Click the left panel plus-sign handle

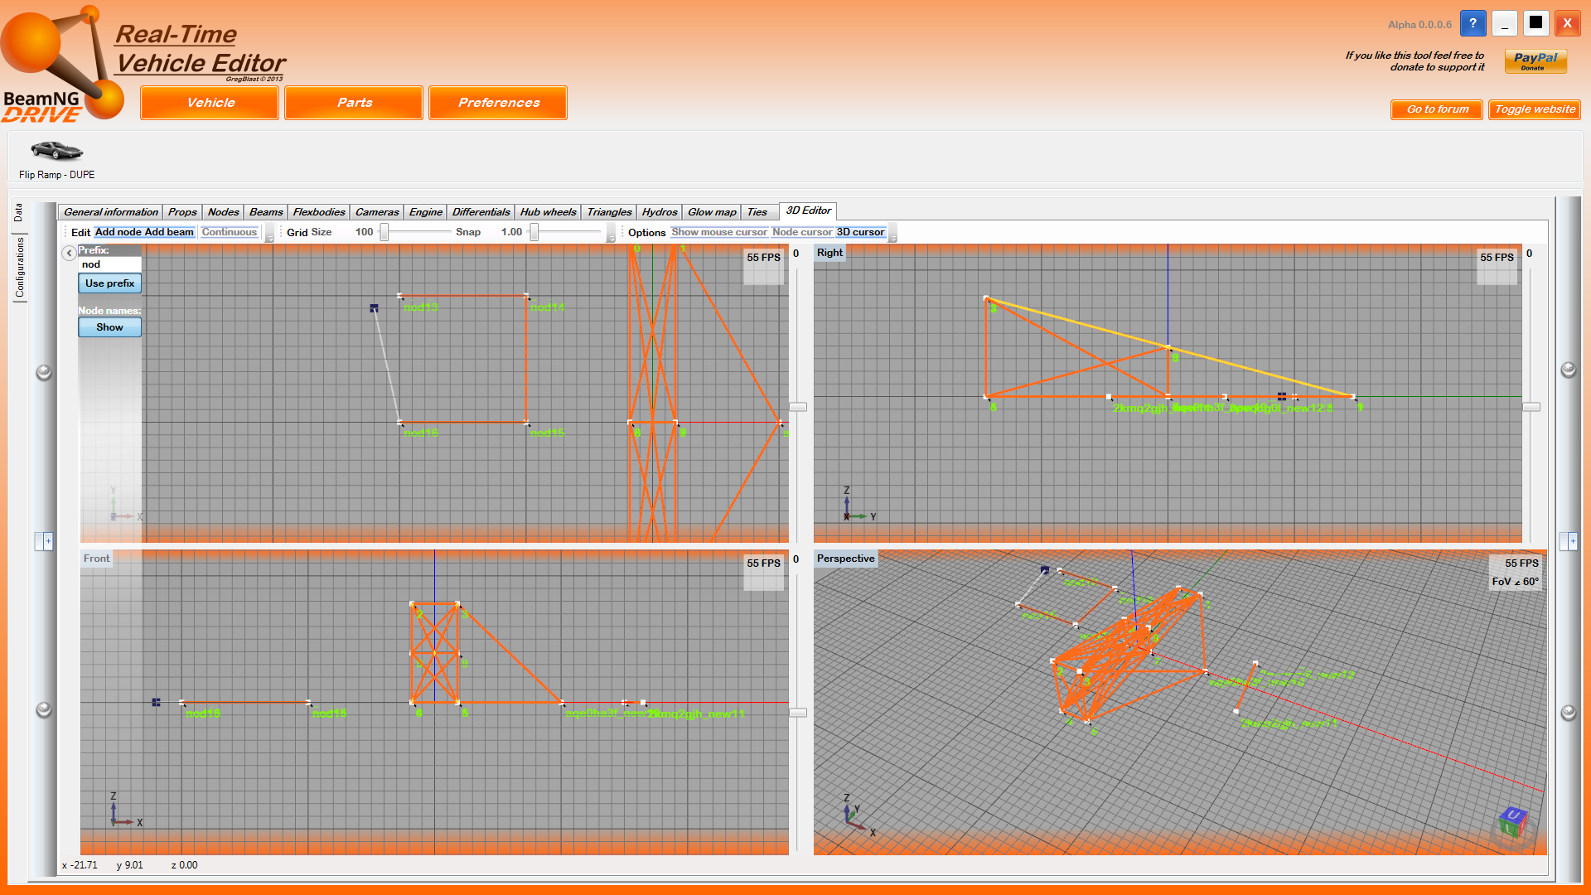[x=45, y=541]
